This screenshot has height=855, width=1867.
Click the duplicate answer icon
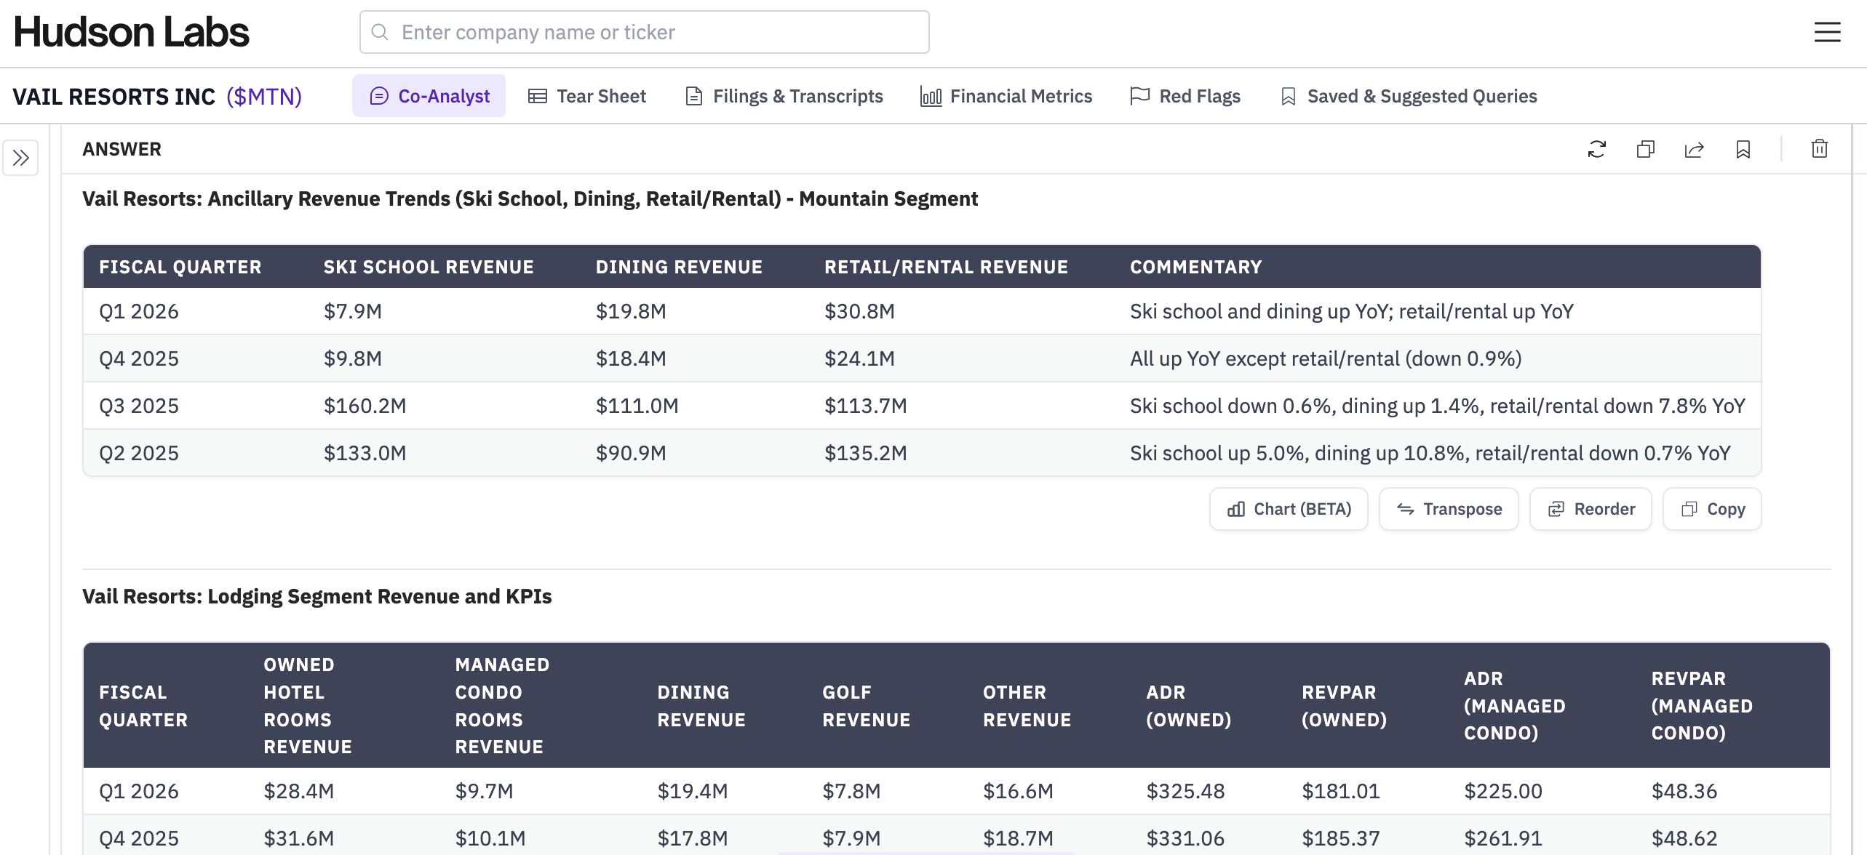coord(1645,149)
